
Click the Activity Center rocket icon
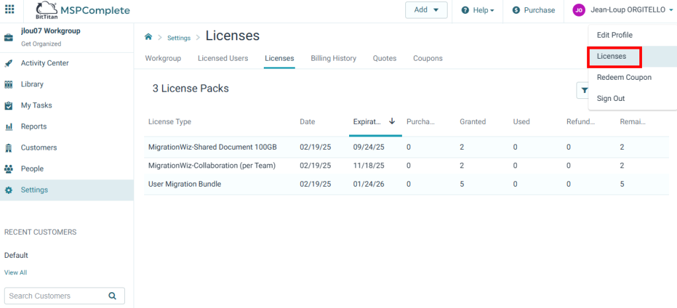(9, 63)
